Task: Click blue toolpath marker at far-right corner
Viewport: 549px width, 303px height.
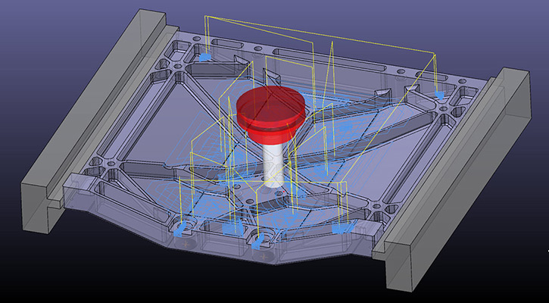Action: click(x=440, y=95)
